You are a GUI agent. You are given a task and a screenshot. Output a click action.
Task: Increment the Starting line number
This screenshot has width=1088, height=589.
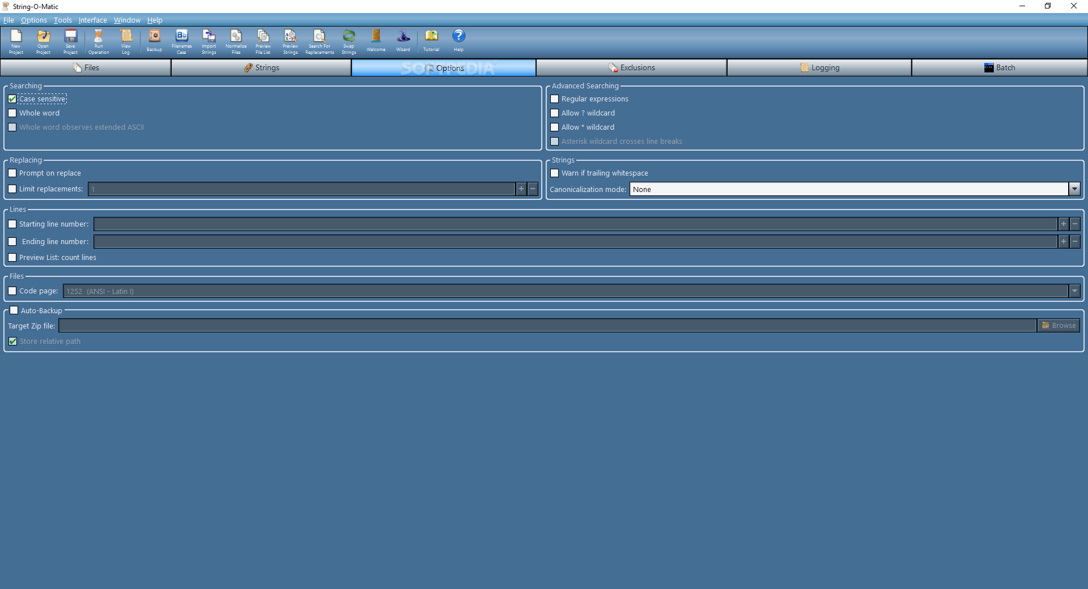1064,224
